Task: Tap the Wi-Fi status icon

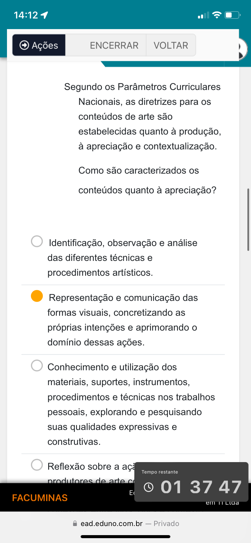Action: [217, 15]
